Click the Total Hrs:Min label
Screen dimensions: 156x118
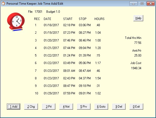[x=133, y=38]
